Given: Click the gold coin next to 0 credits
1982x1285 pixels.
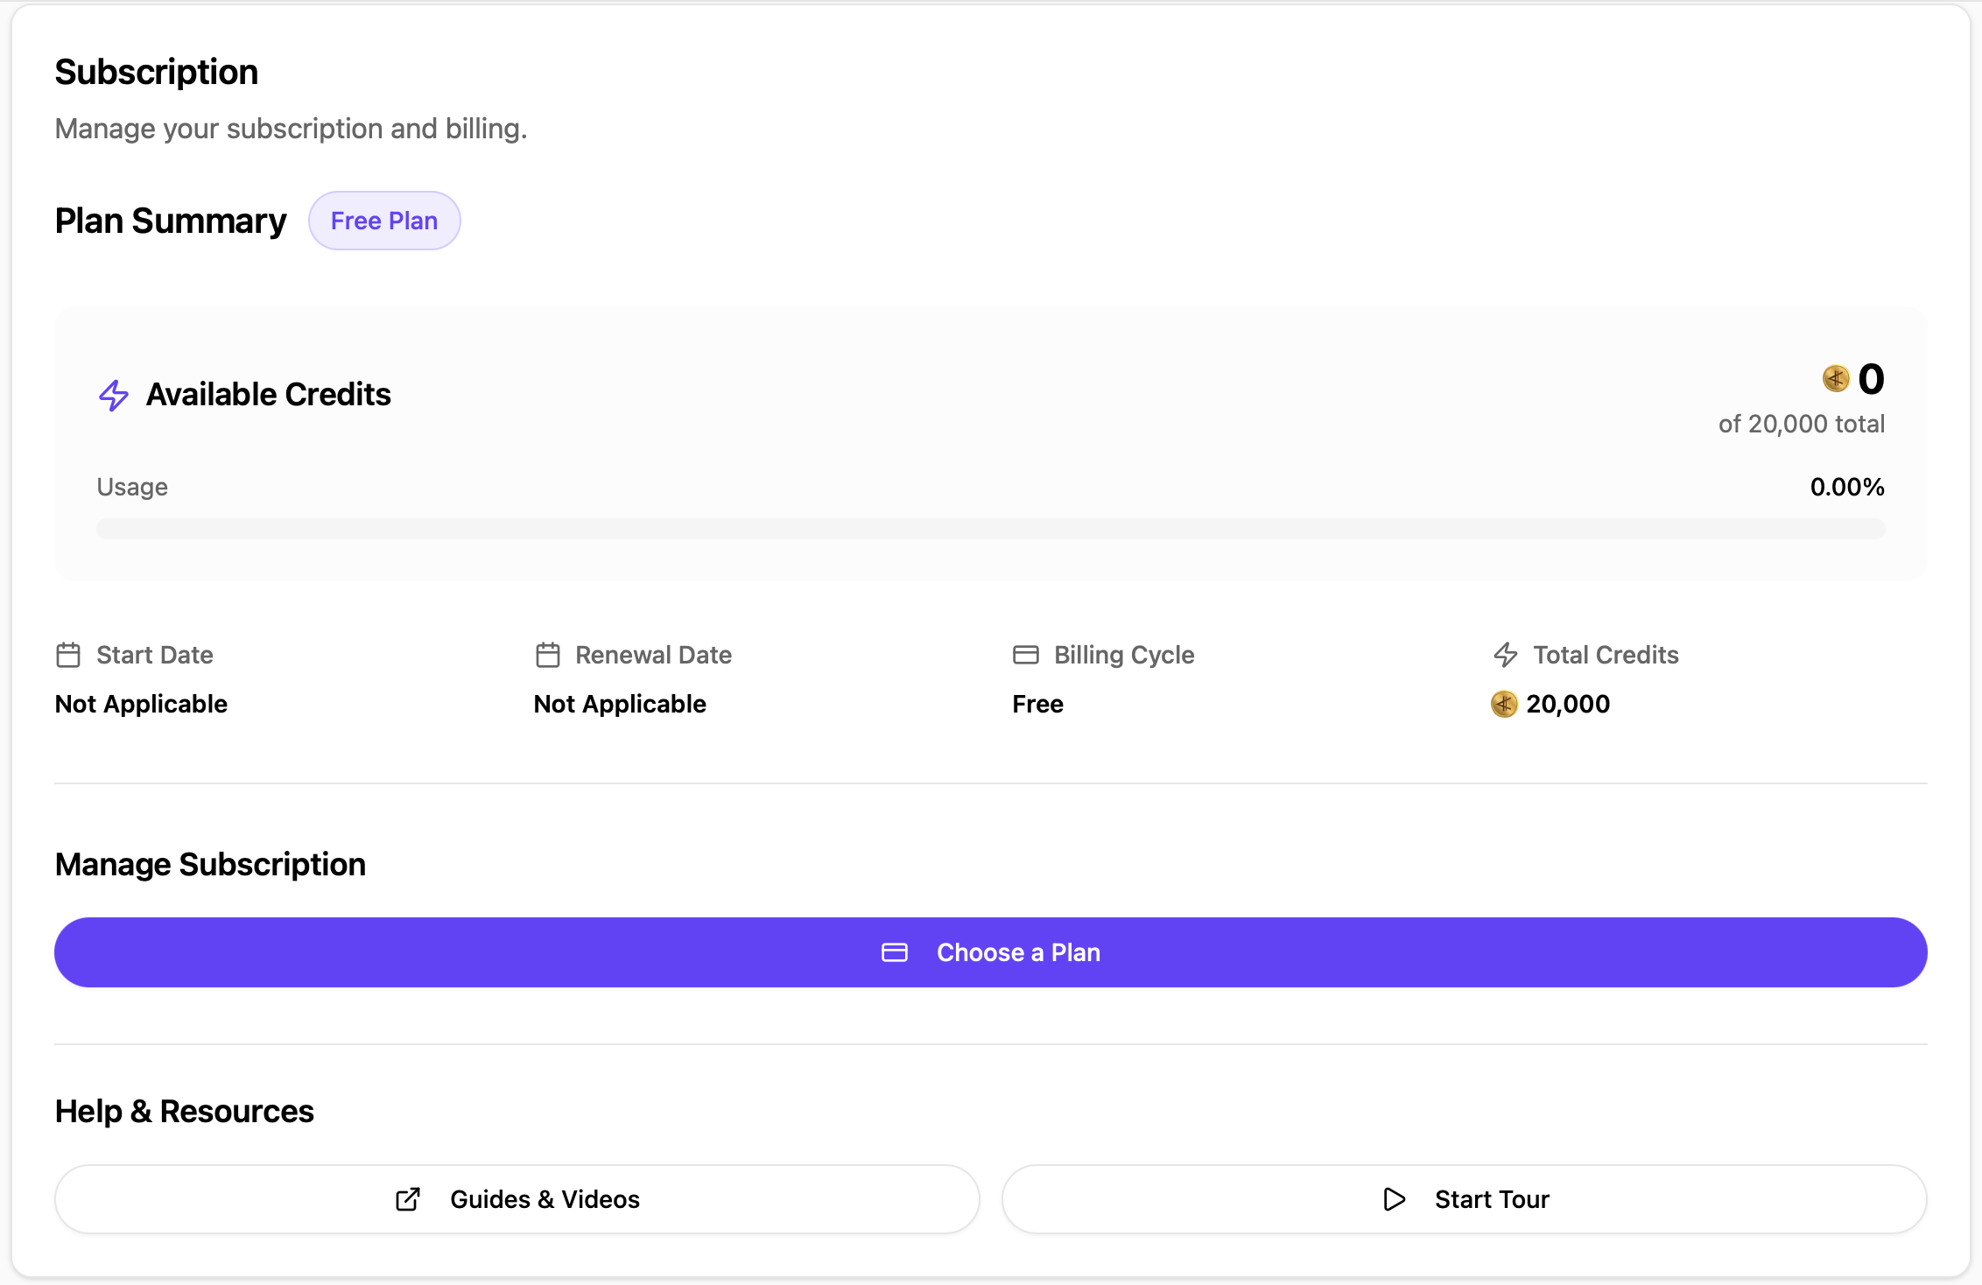Looking at the screenshot, I should 1835,378.
